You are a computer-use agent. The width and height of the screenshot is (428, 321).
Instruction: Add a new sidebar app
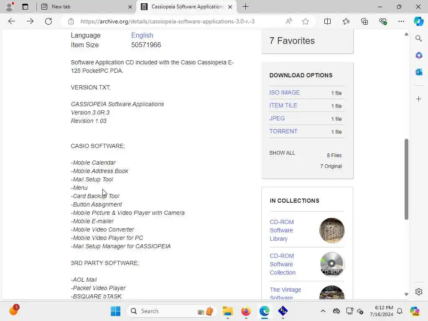418,99
